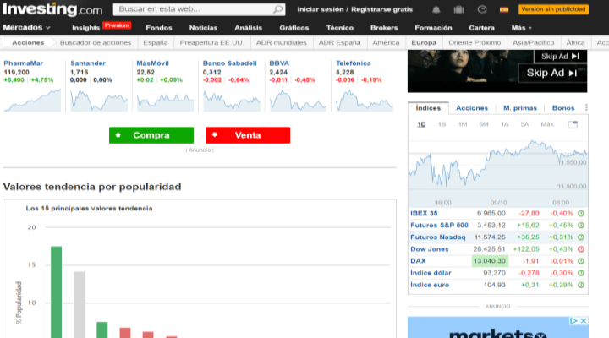Click the tallest green popularity bar
The image size is (609, 338).
tap(57, 292)
